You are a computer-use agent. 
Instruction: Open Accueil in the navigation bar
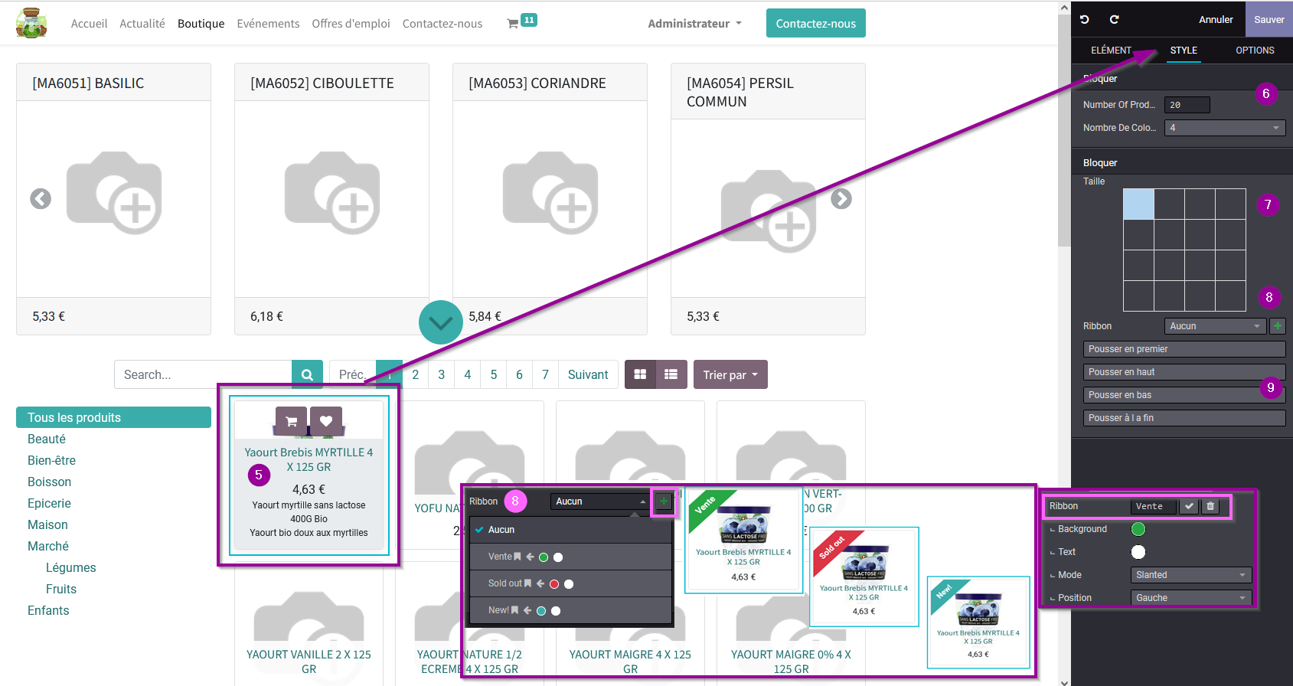(89, 24)
